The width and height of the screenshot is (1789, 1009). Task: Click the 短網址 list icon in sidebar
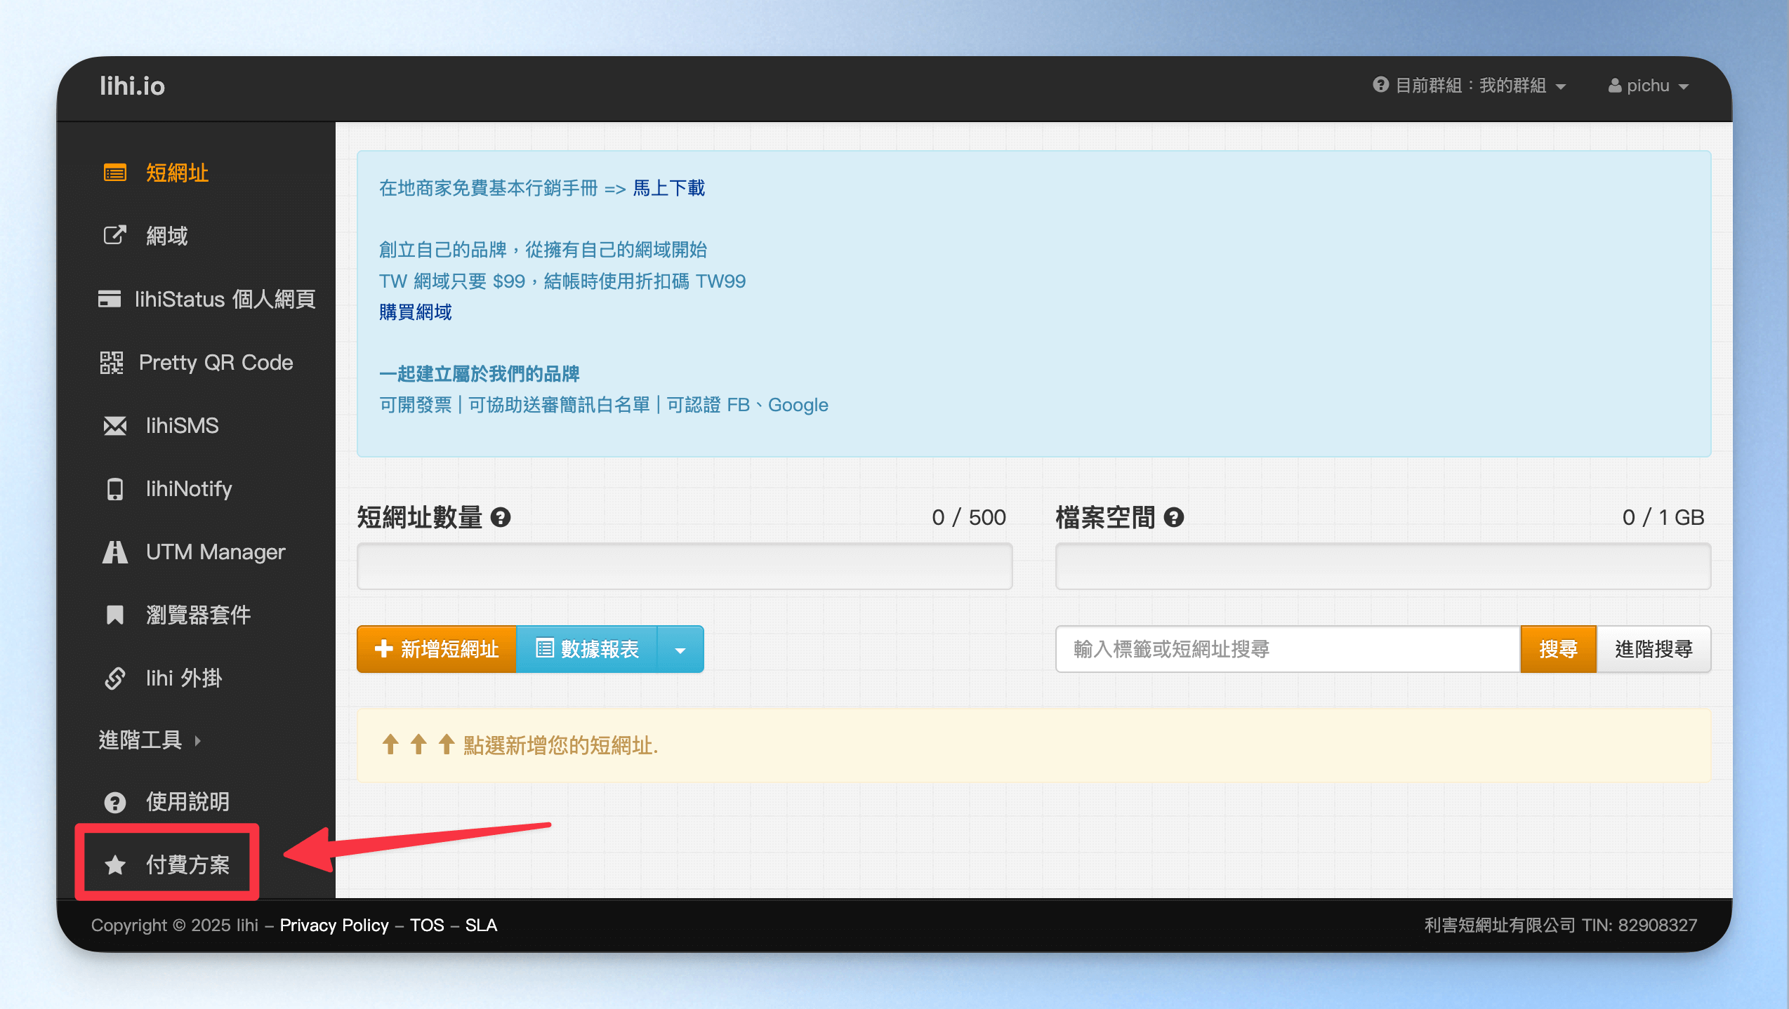(114, 173)
